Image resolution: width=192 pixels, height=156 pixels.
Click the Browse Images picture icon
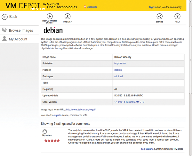(4, 30)
